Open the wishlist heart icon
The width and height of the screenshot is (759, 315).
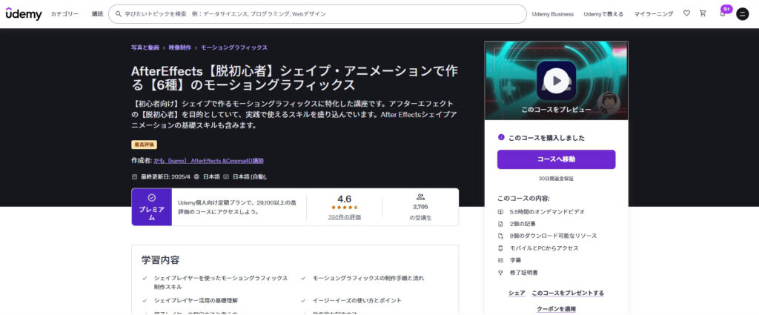point(686,13)
